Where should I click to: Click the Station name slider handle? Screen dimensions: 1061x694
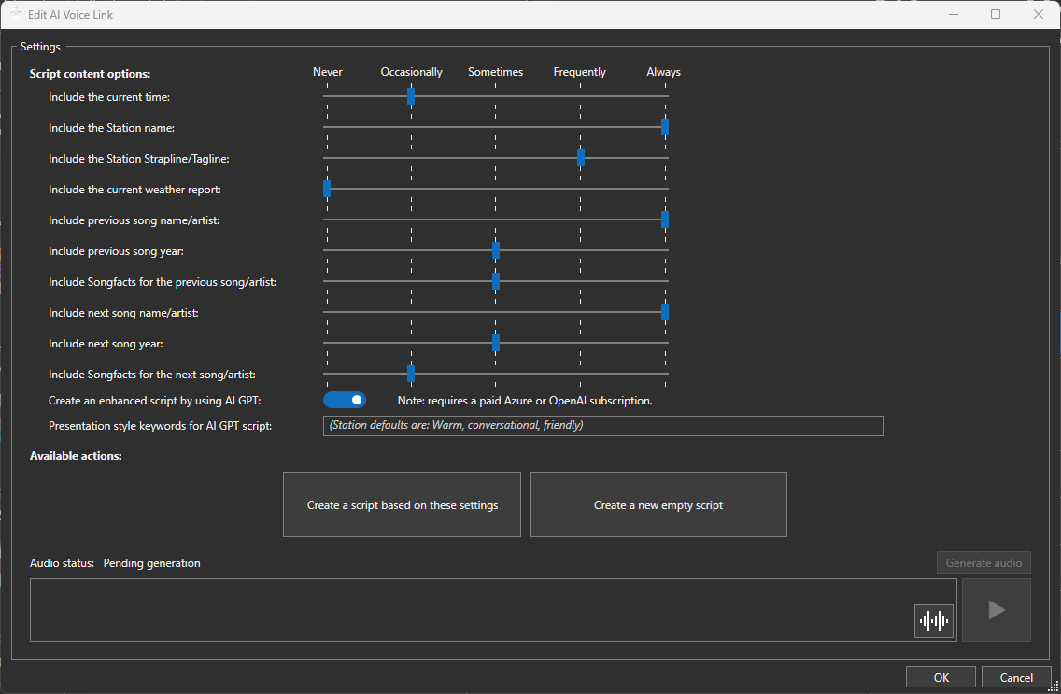pyautogui.click(x=665, y=127)
